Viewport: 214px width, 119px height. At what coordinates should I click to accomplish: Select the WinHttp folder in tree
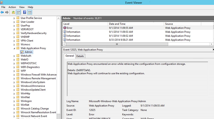25,94
